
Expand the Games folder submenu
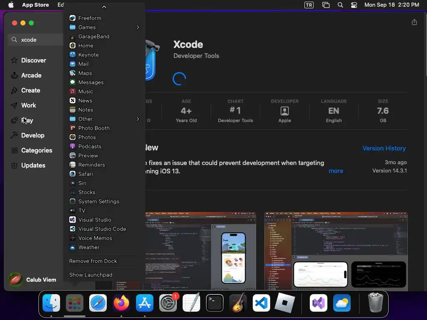104,27
